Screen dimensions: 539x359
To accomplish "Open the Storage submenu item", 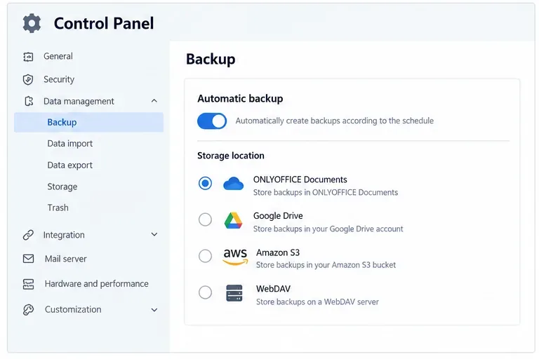I will click(x=62, y=187).
